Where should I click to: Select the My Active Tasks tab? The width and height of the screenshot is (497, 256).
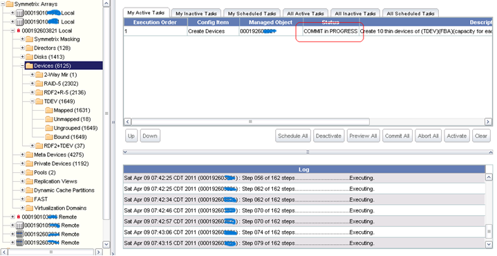point(146,12)
